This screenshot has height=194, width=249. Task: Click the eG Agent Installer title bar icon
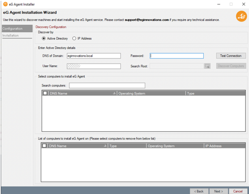[x=5, y=4]
